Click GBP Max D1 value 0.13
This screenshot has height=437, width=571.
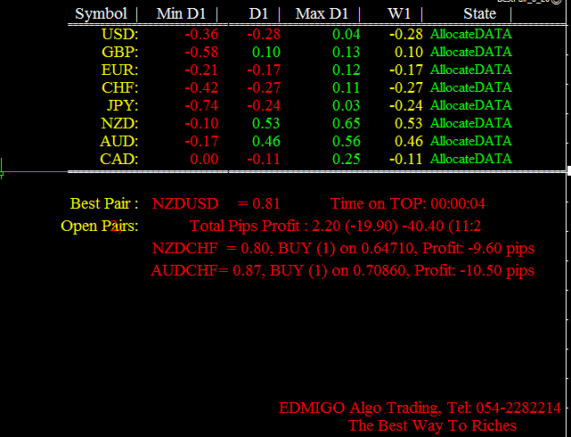point(347,52)
